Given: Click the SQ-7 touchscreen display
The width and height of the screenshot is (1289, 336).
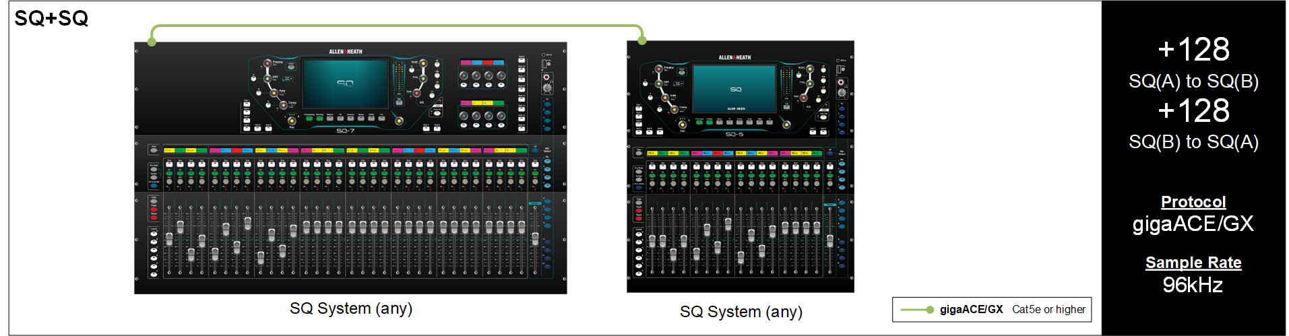Looking at the screenshot, I should [x=345, y=83].
